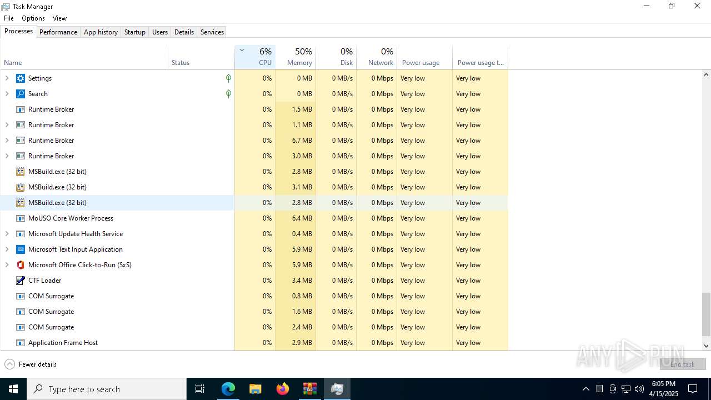Expand the Settings process group
The image size is (711, 400).
tap(7, 78)
